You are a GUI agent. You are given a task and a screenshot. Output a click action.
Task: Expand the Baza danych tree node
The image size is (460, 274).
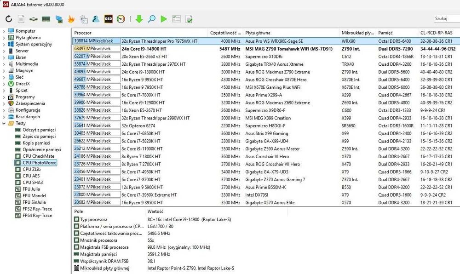click(4, 117)
